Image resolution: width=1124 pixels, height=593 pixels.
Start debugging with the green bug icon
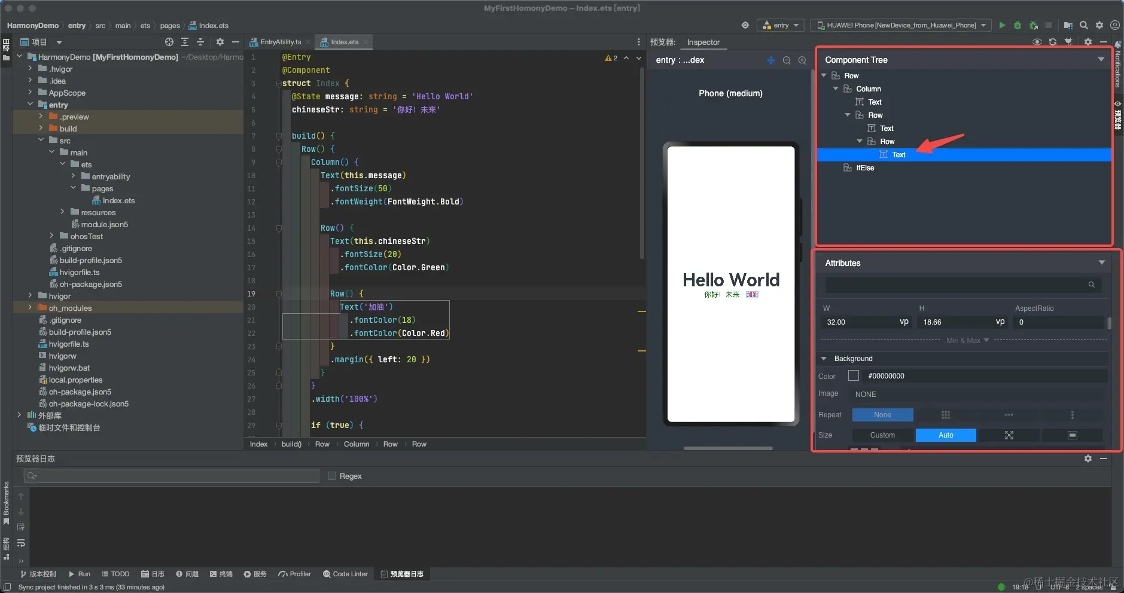click(x=1018, y=25)
